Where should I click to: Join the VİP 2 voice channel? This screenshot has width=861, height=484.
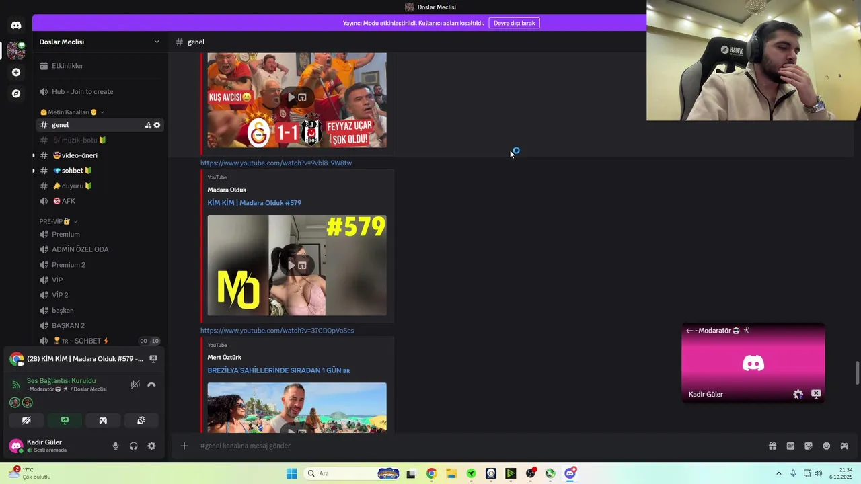100,295
